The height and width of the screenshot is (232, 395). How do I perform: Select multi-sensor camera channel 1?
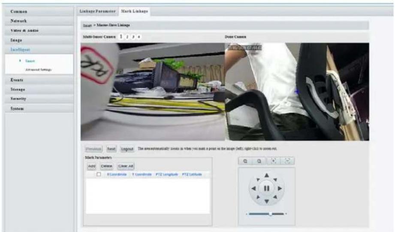[x=121, y=37]
